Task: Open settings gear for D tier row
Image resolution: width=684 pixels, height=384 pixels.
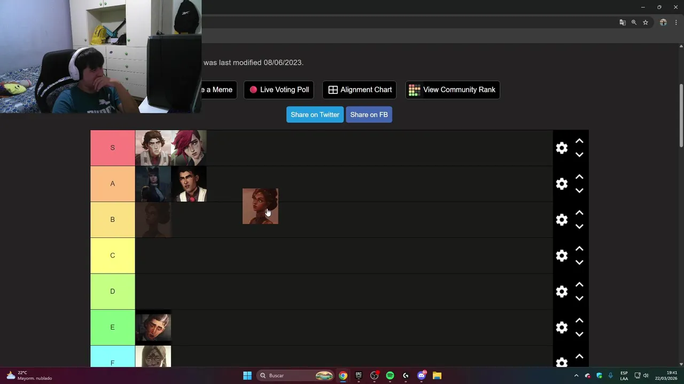Action: pyautogui.click(x=562, y=291)
